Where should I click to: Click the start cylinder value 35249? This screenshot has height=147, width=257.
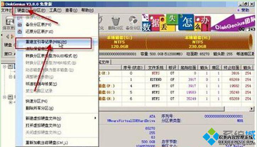point(191,99)
